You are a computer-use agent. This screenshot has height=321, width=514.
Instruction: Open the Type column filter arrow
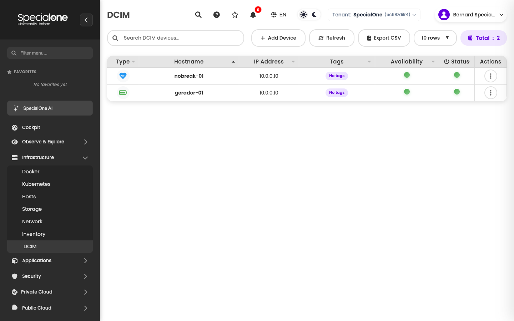133,62
